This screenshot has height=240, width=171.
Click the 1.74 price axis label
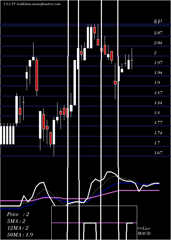158,133
